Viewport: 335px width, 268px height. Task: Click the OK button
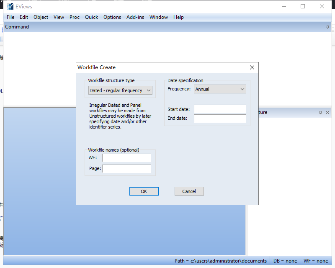(x=144, y=191)
